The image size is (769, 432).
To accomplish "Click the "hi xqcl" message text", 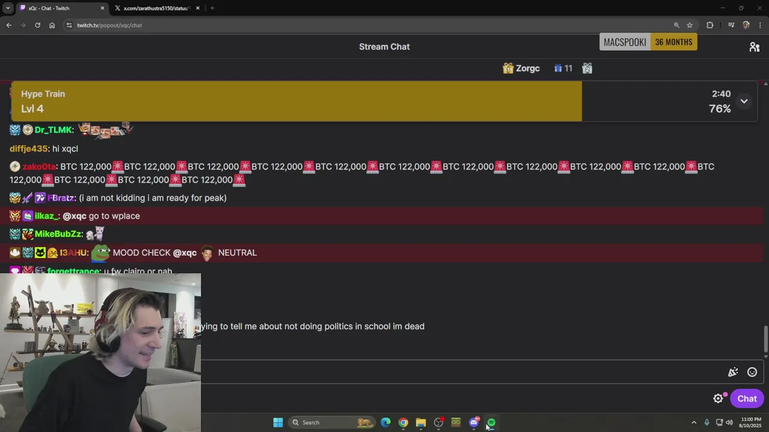I will tap(65, 149).
